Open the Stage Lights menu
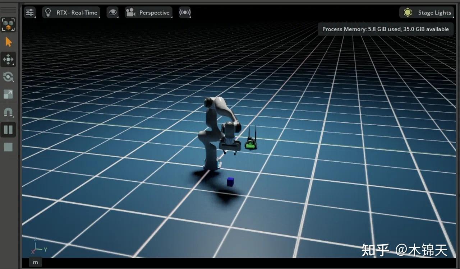 427,13
